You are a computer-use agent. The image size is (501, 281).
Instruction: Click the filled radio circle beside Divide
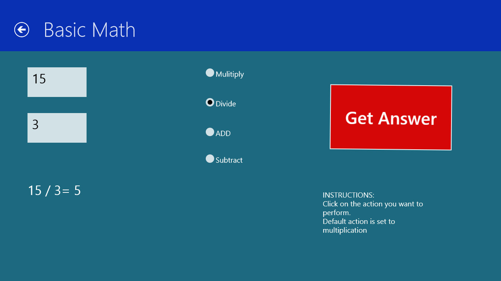[x=210, y=102]
